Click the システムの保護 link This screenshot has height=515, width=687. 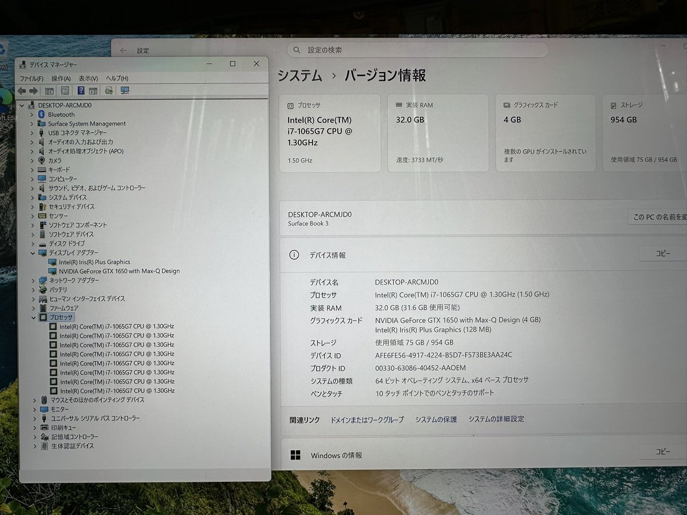[436, 419]
